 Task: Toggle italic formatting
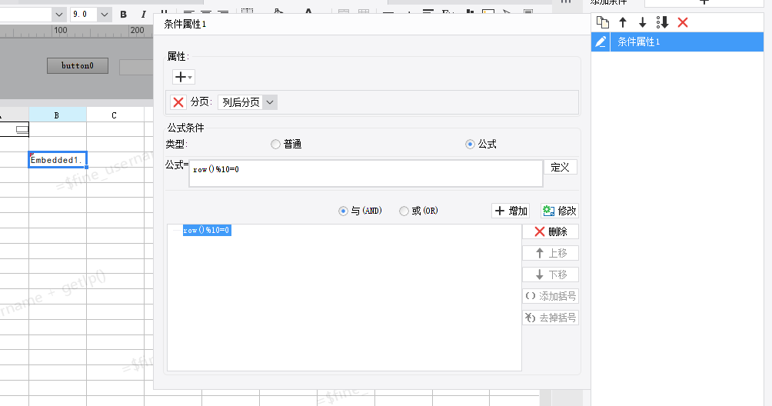(x=144, y=15)
